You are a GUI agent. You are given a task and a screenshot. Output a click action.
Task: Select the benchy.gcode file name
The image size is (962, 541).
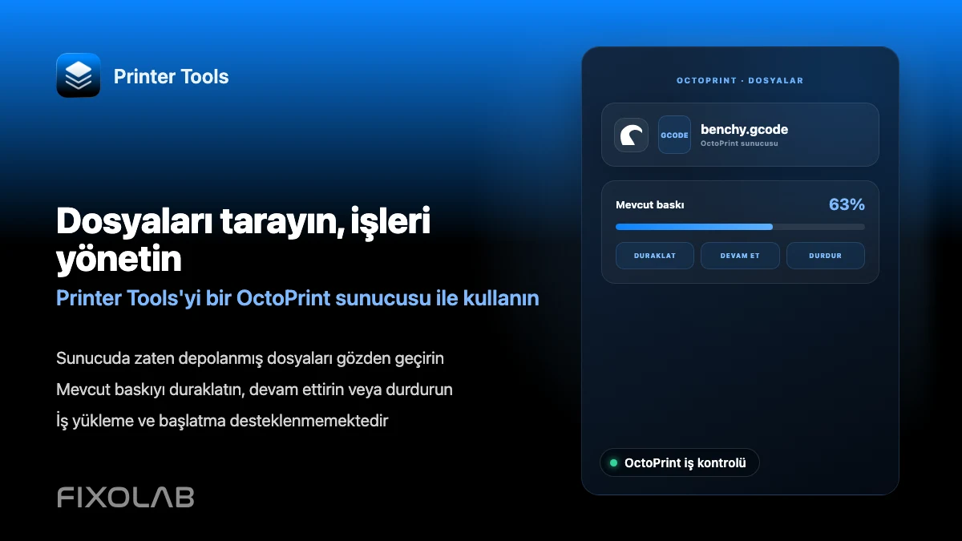[x=745, y=129]
